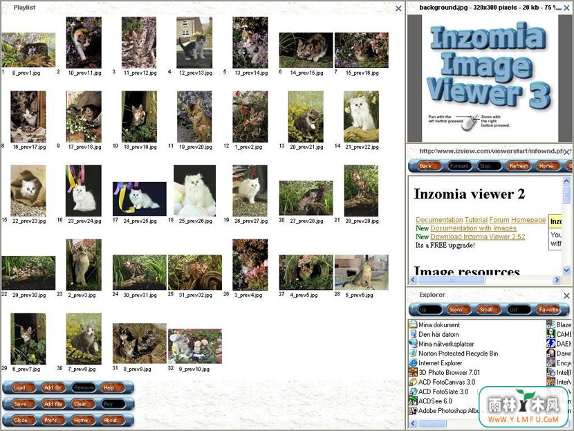Click browser vertical scrollbar up arrow
The width and height of the screenshot is (574, 431).
click(x=566, y=181)
